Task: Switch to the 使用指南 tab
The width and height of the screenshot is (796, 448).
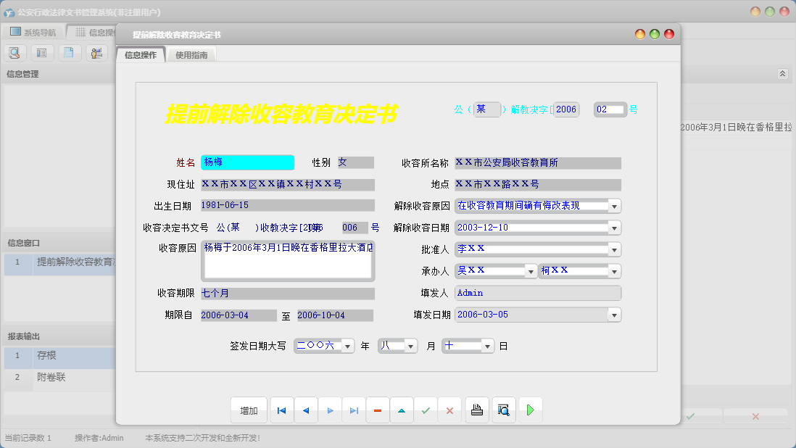Action: [191, 55]
